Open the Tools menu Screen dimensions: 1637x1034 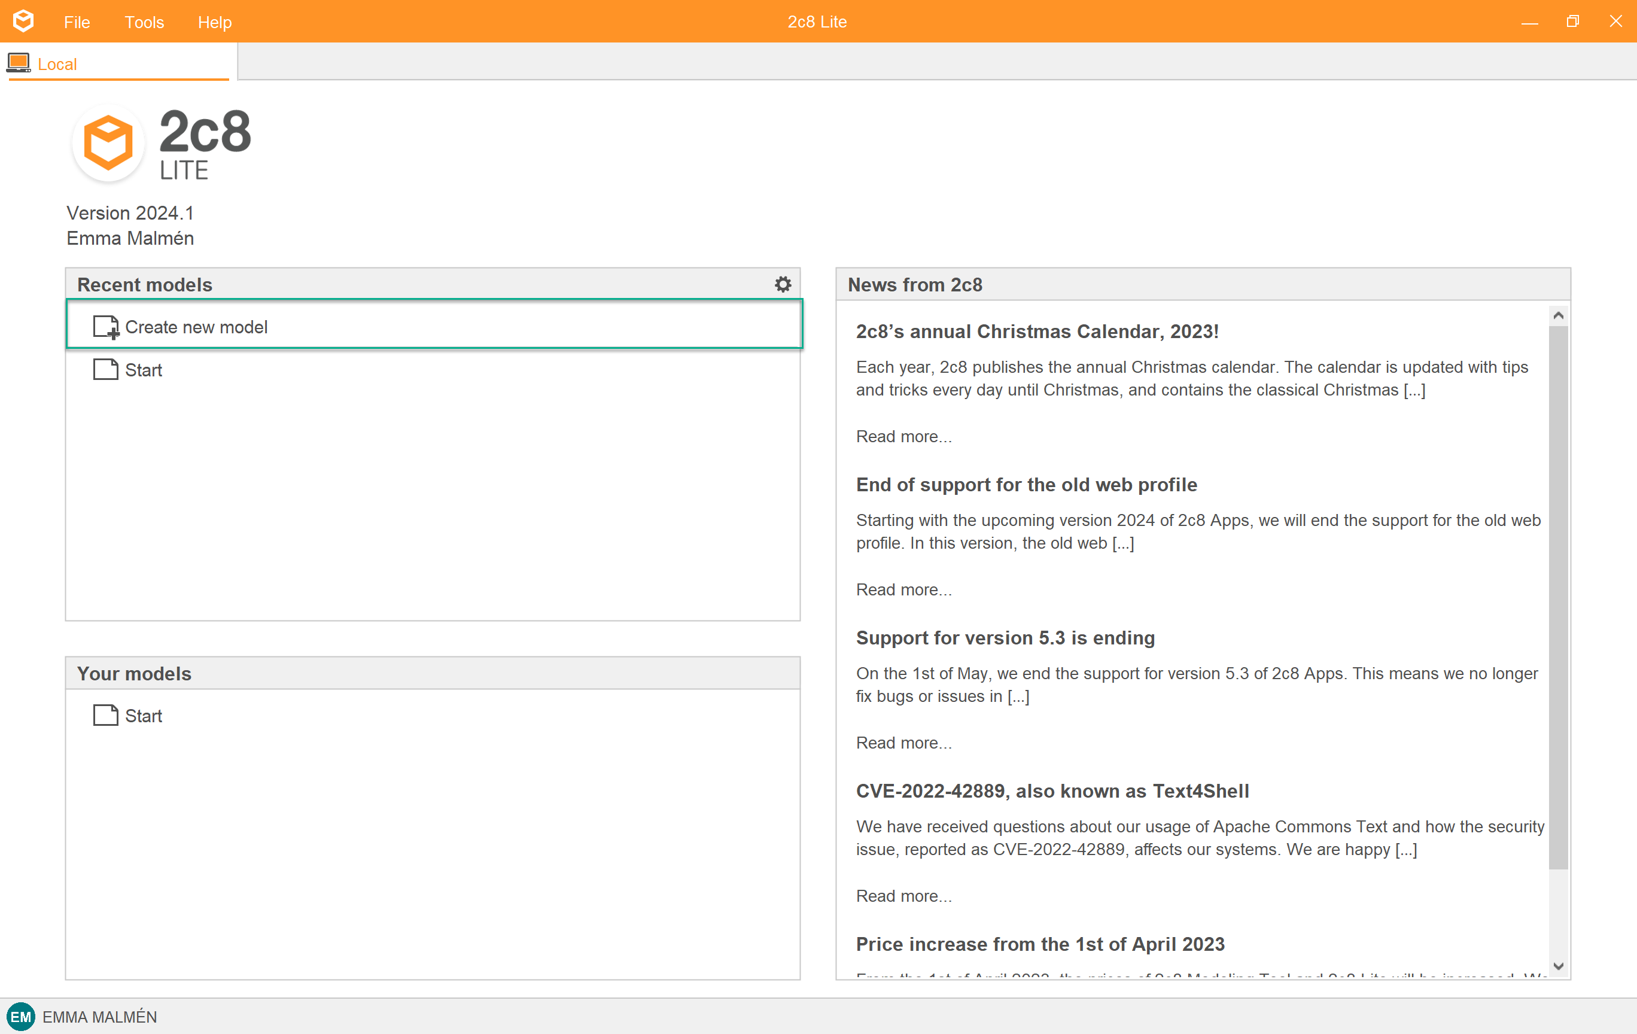point(144,22)
